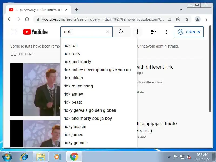The height and width of the screenshot is (162, 216).
Task: Open the second Rick Astley video thumbnail
Action: pos(35,134)
